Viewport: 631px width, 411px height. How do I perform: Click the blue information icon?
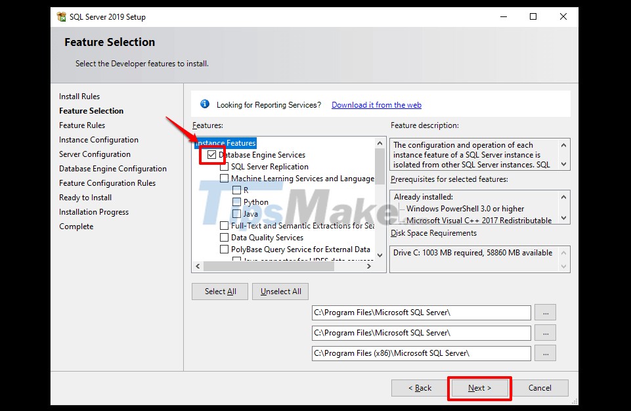[x=204, y=104]
